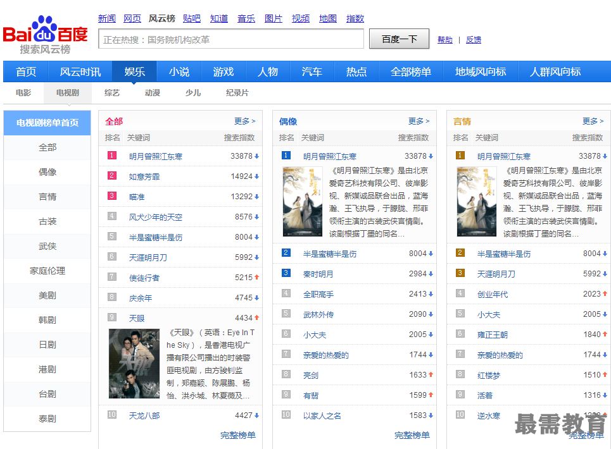Open the 庆余年 entry

pos(141,298)
